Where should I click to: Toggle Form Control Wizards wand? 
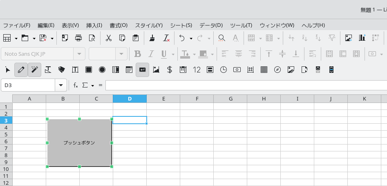(35, 70)
